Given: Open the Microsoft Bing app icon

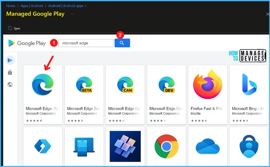Looking at the screenshot, I should (x=249, y=84).
